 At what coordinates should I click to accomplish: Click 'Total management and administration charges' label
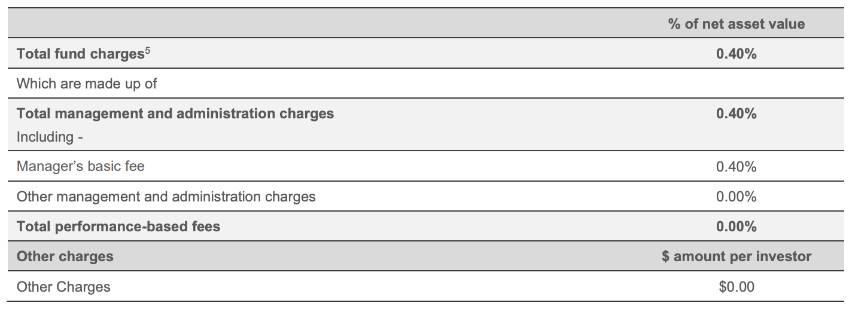tap(175, 114)
